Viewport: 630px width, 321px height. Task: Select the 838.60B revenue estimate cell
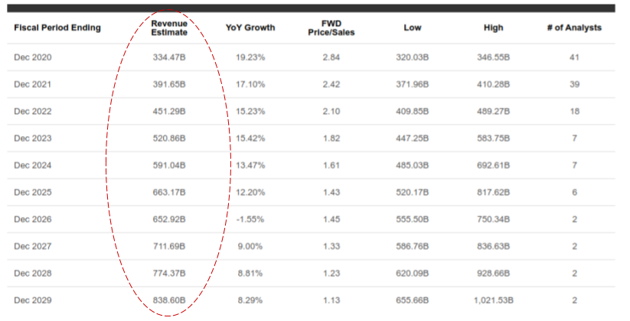pos(169,301)
